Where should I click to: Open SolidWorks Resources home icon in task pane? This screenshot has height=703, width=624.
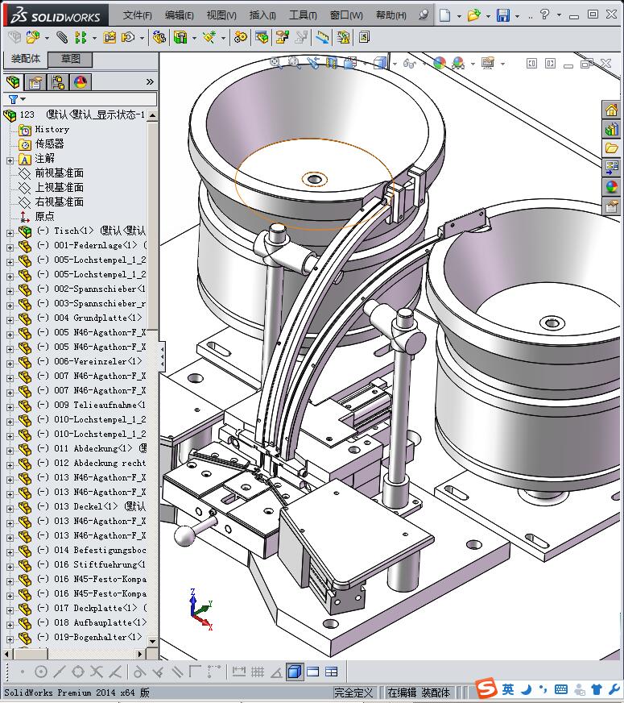tap(611, 110)
